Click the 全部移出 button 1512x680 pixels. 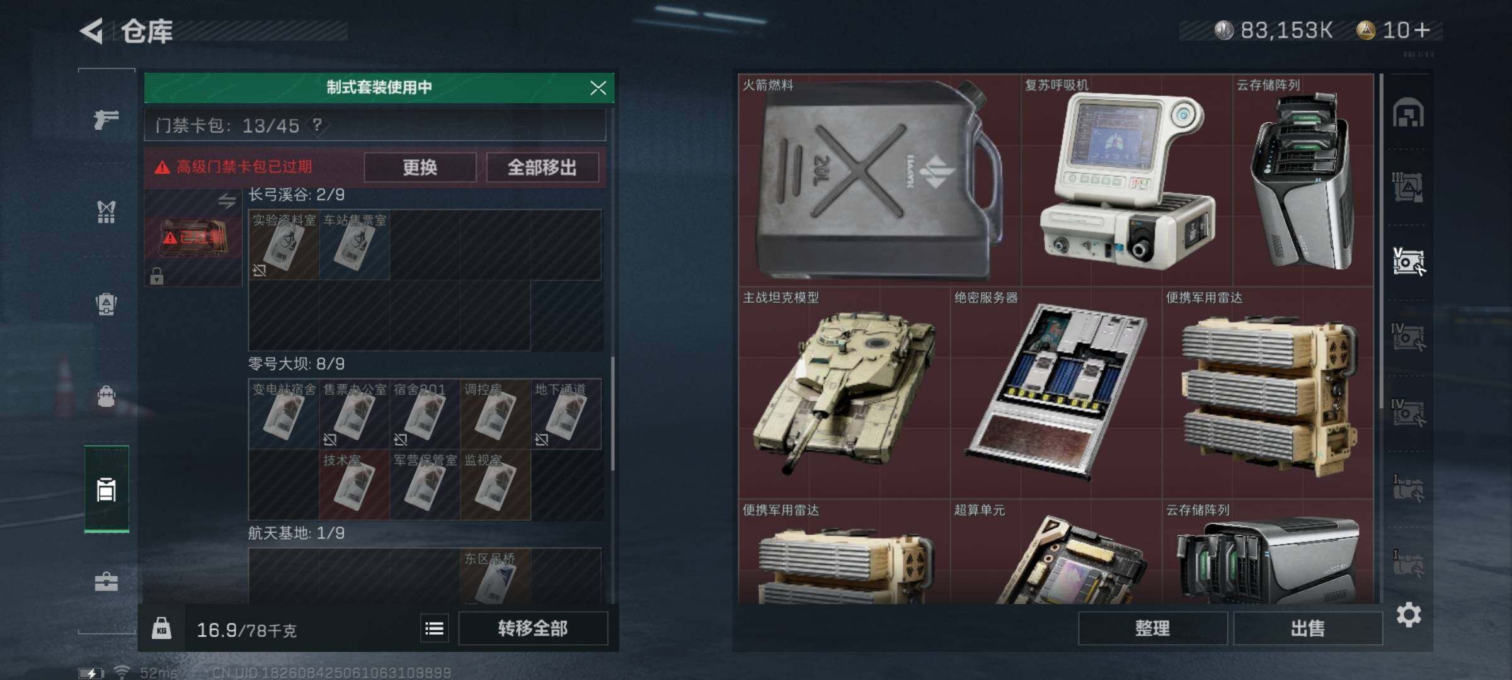point(542,167)
